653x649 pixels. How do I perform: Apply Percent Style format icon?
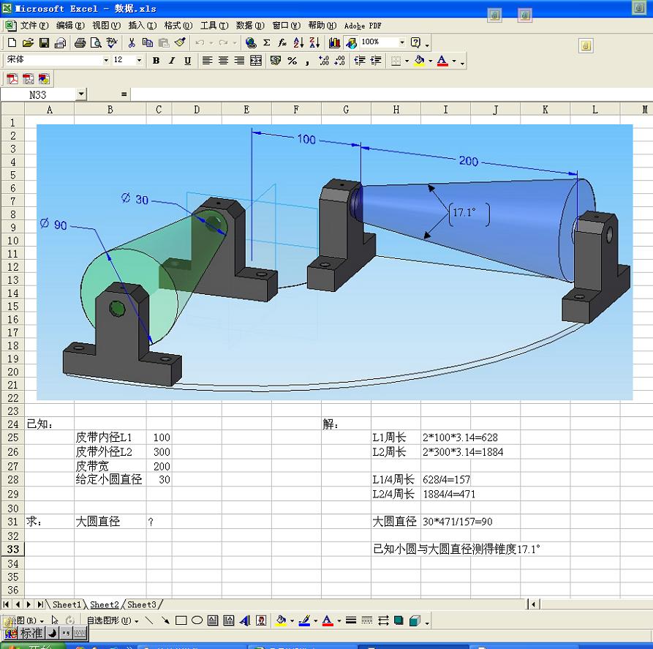[292, 61]
